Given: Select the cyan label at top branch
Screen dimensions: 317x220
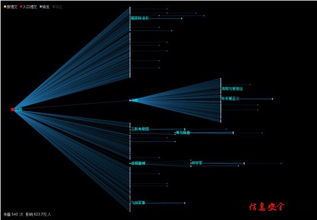Looking at the screenshot, I should (140, 18).
